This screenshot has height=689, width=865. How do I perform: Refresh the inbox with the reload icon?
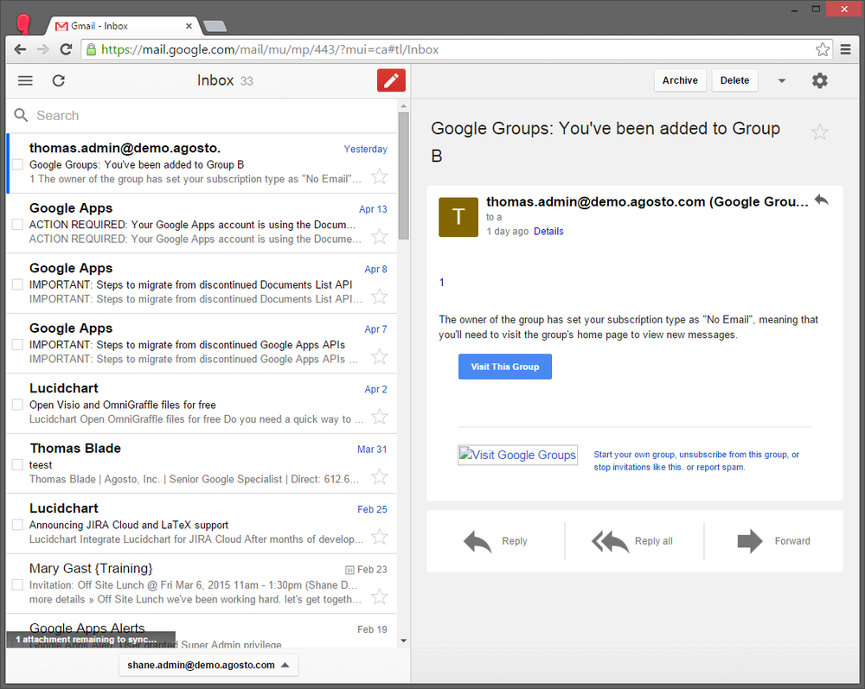59,80
